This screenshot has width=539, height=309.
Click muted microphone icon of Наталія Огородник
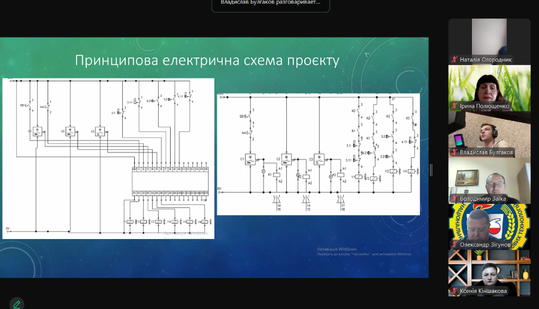pos(455,60)
